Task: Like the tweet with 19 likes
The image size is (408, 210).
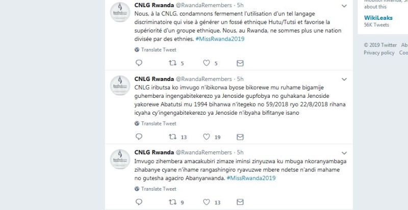Action: (x=207, y=137)
